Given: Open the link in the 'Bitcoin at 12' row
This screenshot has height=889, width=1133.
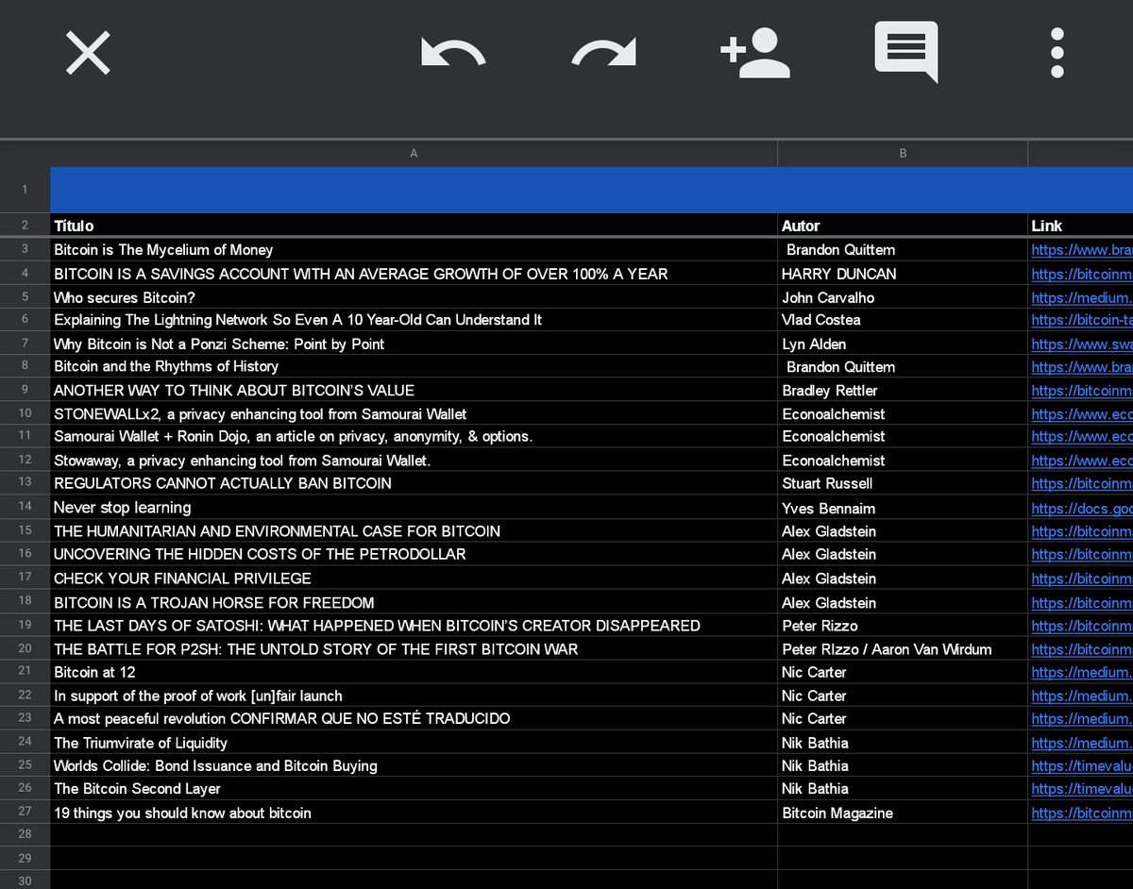Looking at the screenshot, I should (1082, 672).
